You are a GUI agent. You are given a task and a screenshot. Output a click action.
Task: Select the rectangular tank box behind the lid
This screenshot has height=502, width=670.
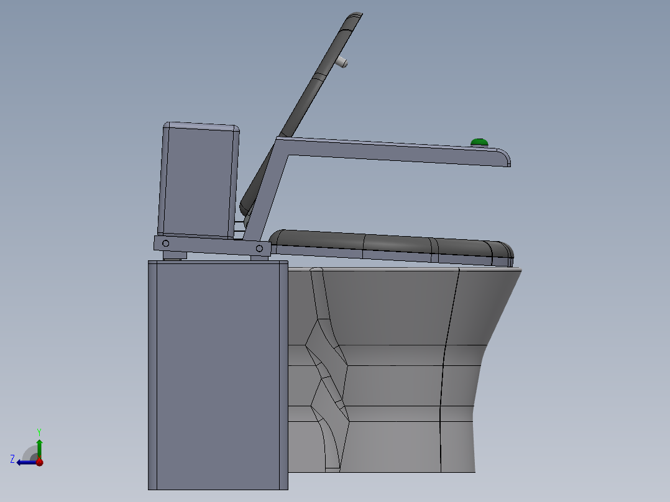coord(199,180)
